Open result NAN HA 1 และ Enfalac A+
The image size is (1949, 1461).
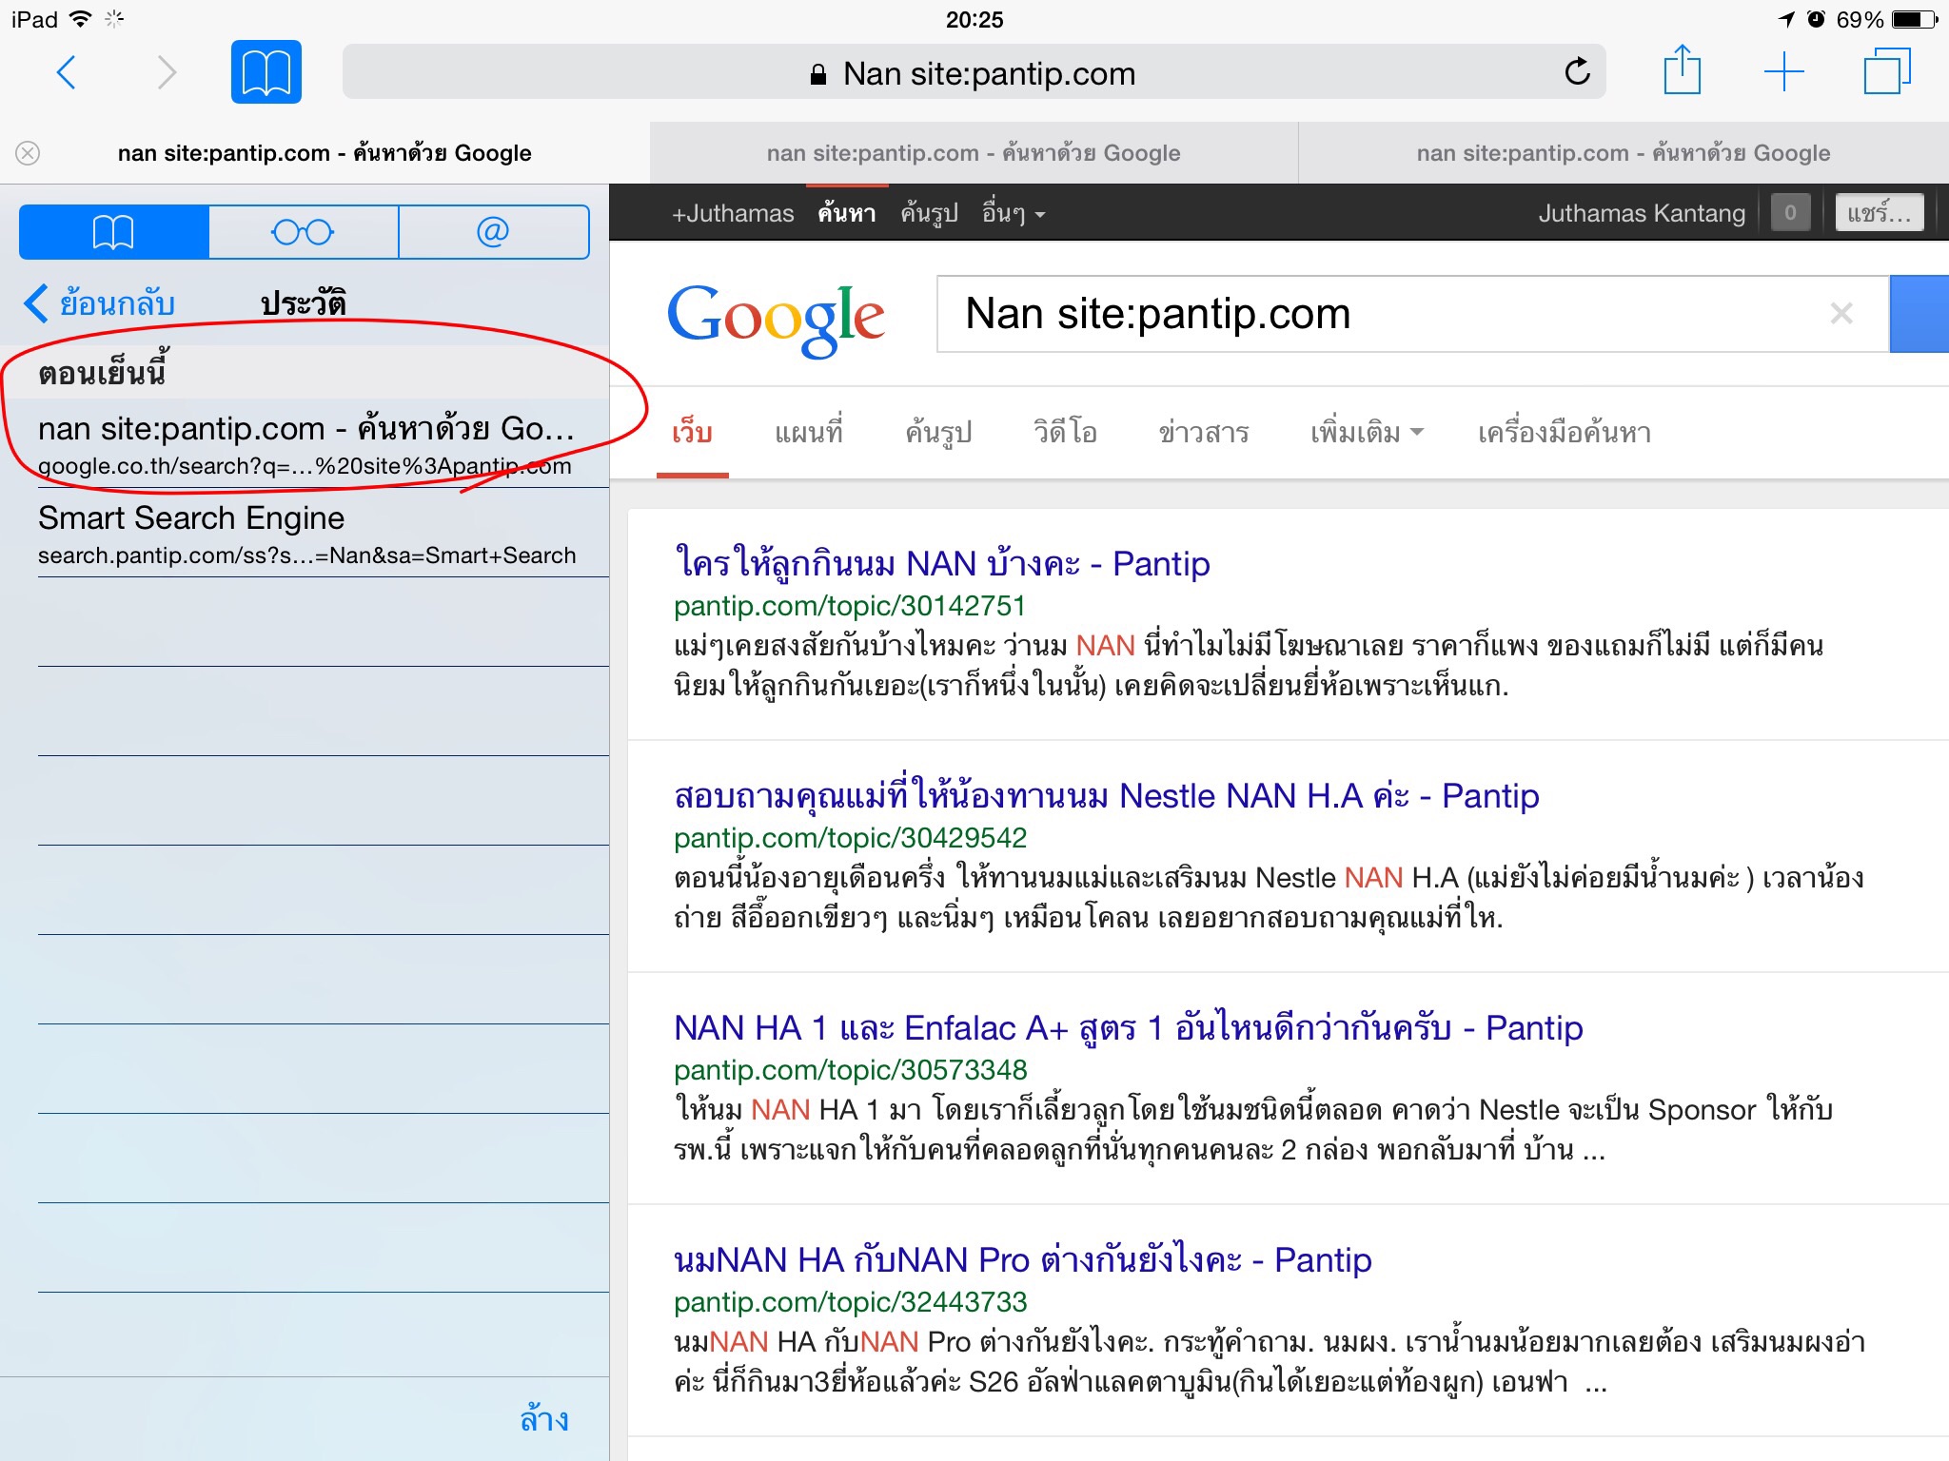(x=1129, y=1028)
